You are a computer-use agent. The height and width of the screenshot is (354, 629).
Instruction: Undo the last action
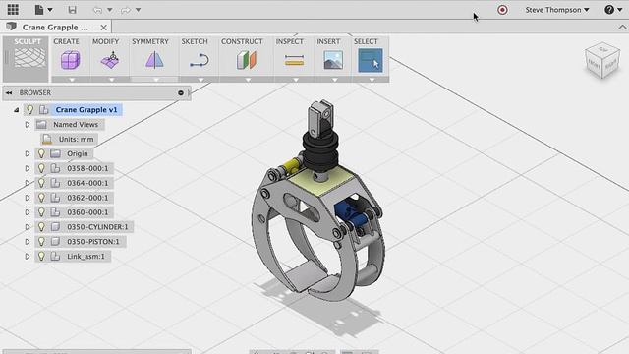point(97,10)
